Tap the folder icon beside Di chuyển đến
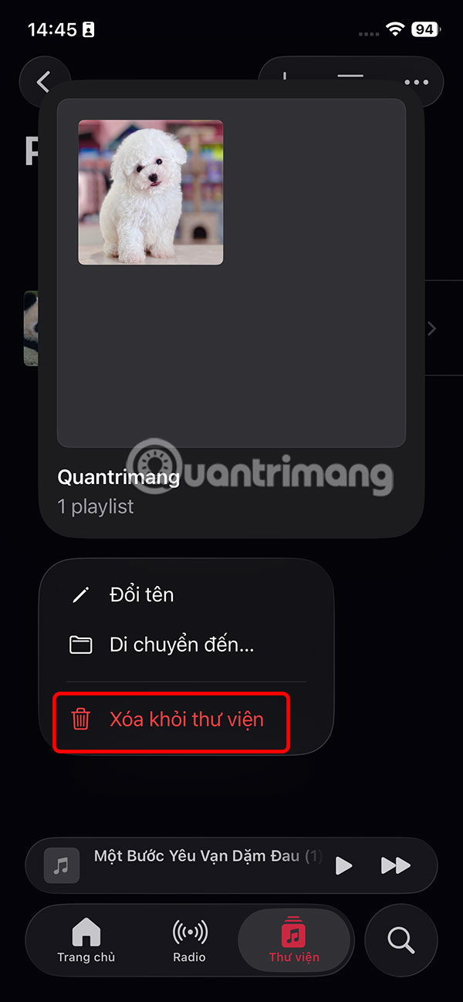 click(x=80, y=645)
